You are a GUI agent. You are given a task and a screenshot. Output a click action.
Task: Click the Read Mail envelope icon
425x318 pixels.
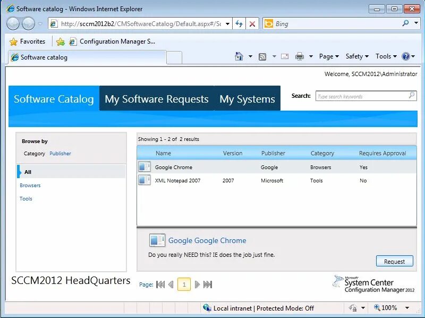coord(285,56)
